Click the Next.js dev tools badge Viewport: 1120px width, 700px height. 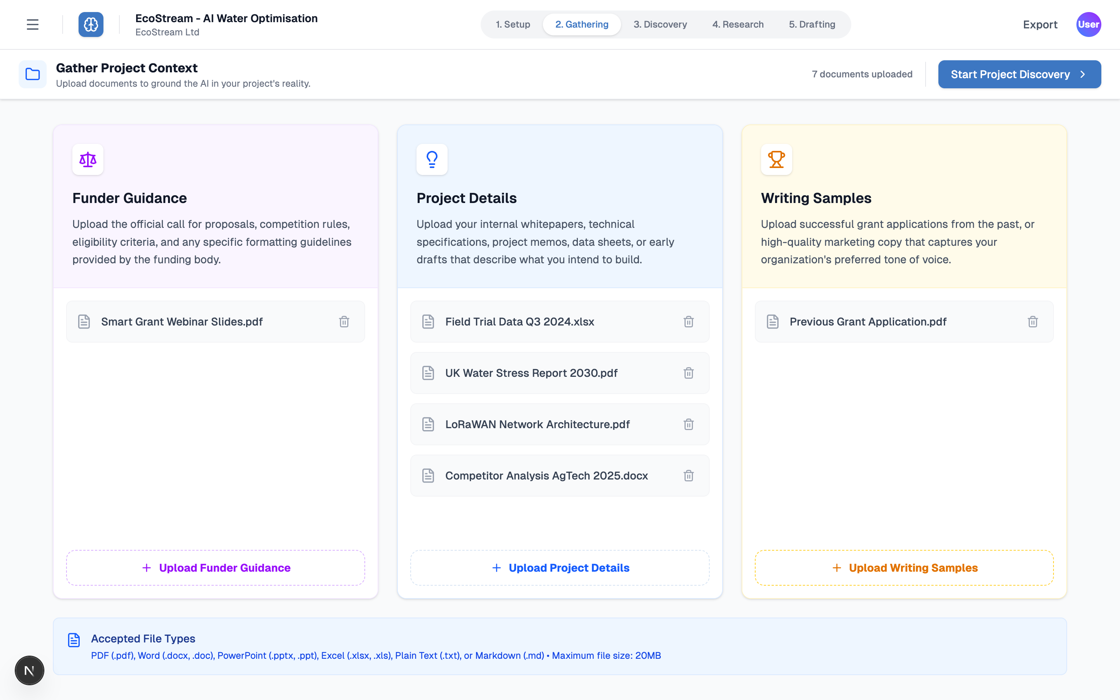(29, 670)
